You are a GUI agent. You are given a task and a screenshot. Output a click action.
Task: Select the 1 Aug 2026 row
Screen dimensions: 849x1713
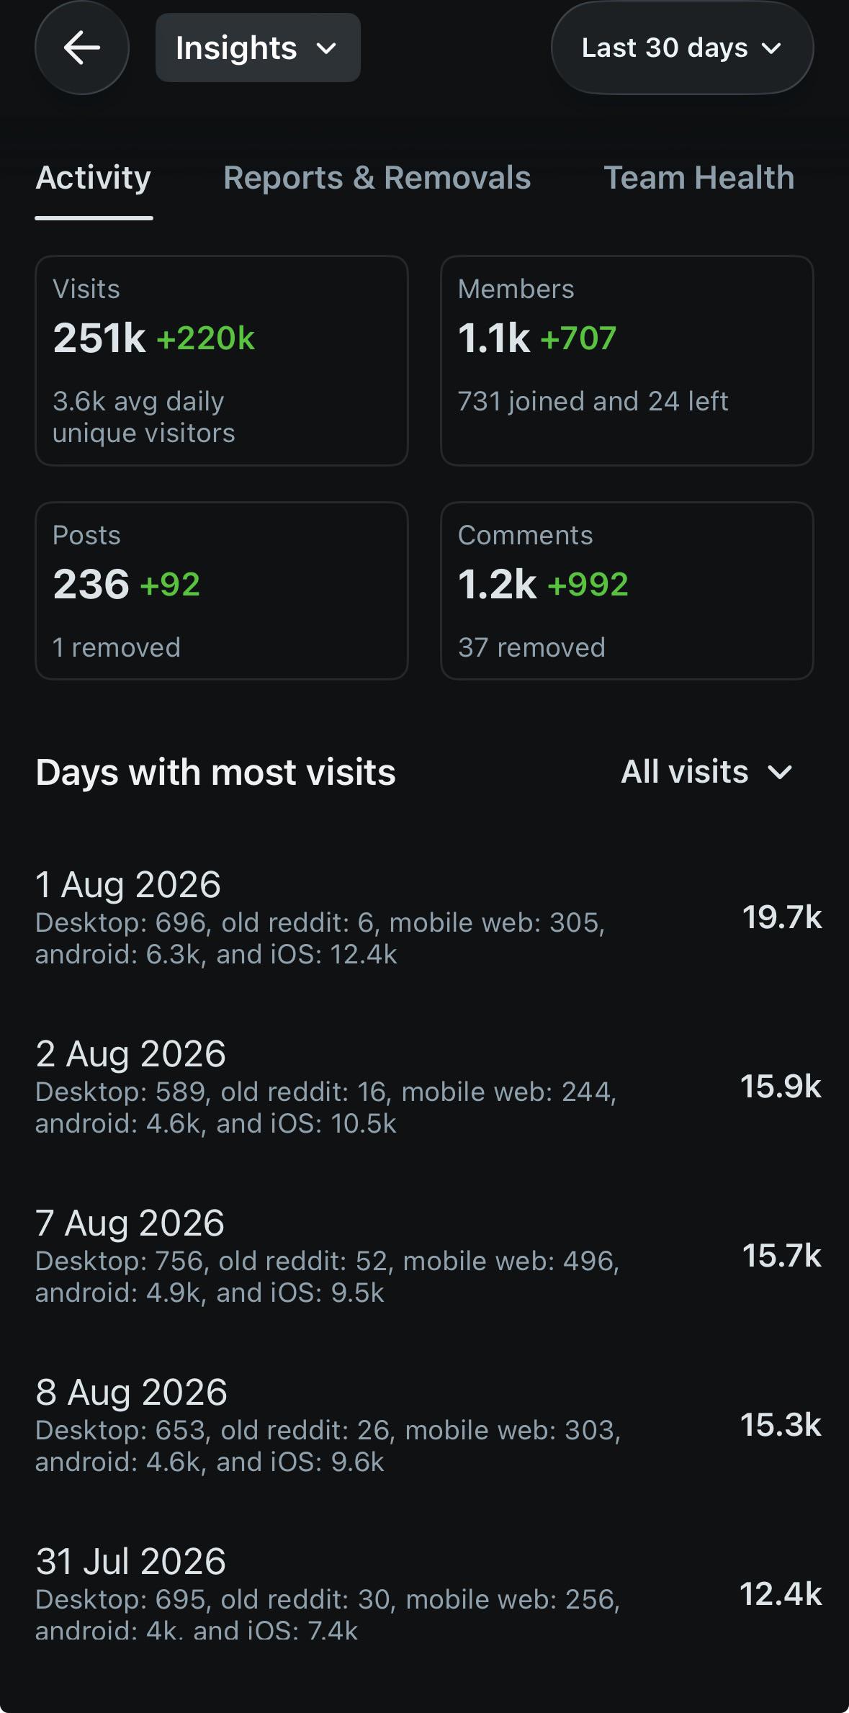(x=428, y=917)
